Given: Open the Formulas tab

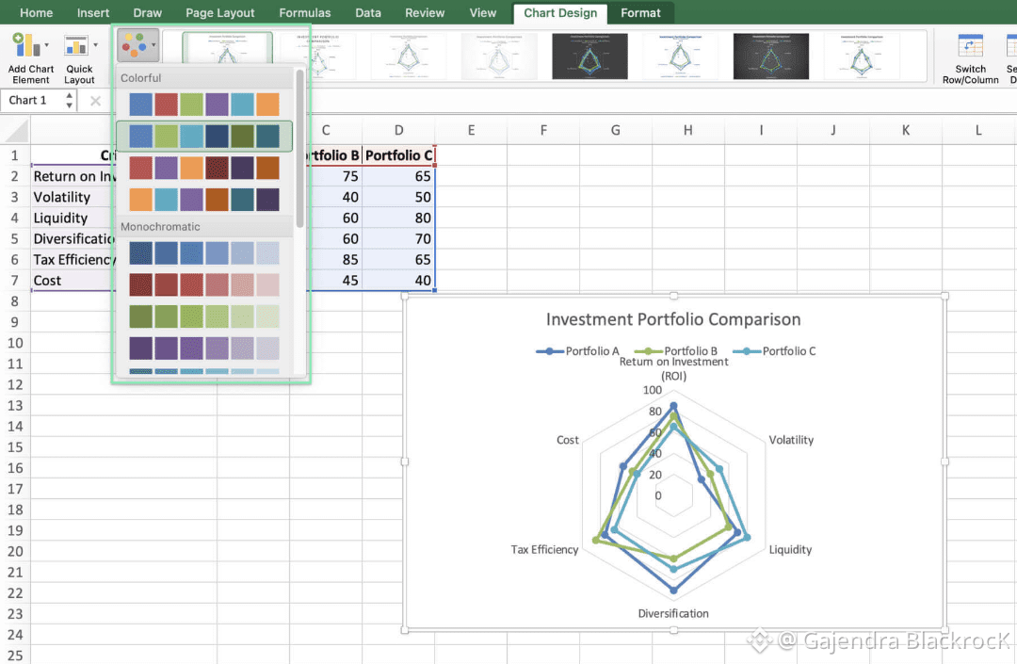Looking at the screenshot, I should (305, 13).
